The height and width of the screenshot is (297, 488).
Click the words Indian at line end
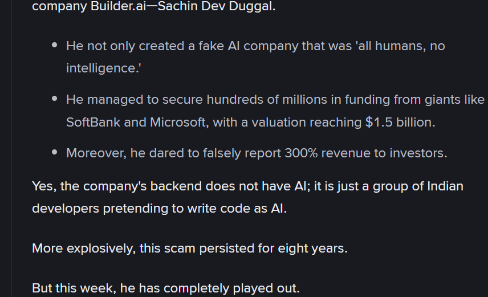point(445,186)
